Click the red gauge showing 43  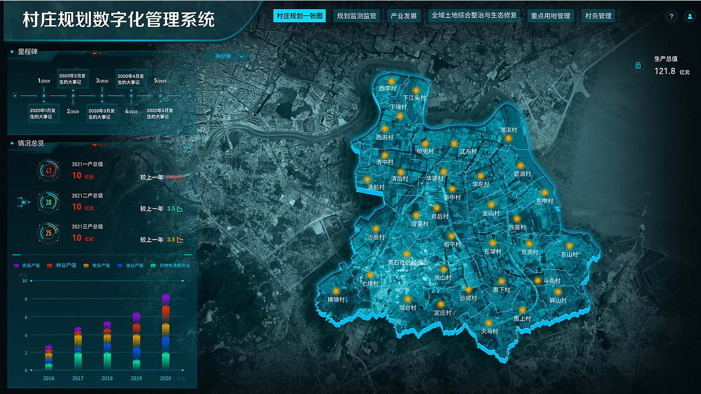pyautogui.click(x=48, y=171)
